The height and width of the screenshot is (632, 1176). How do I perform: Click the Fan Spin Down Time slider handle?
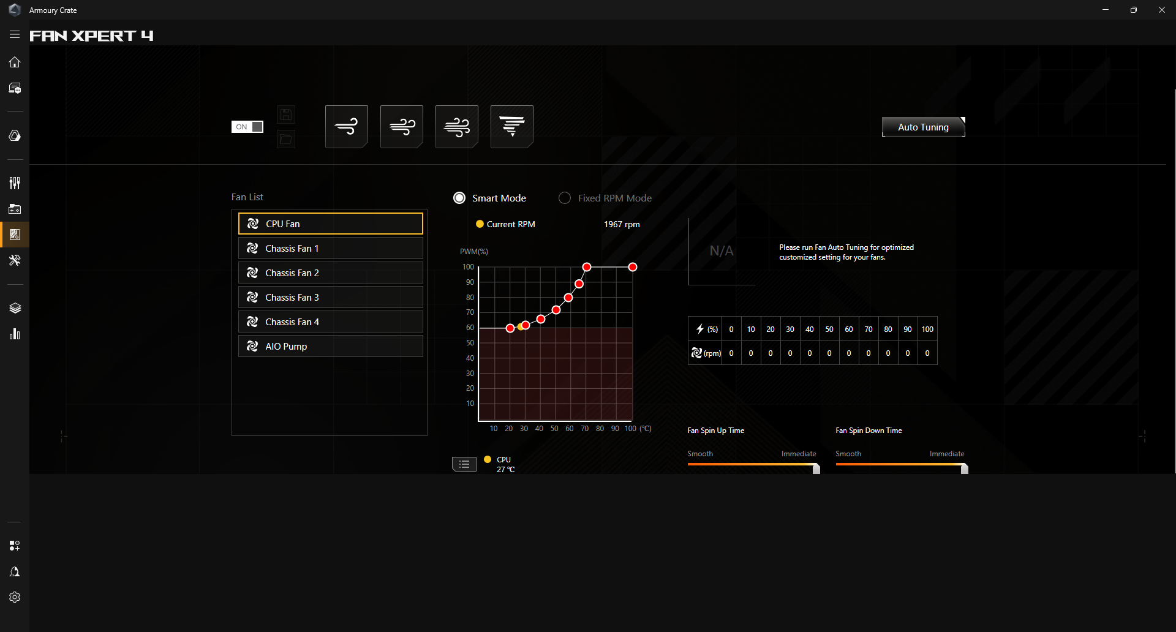click(x=965, y=468)
